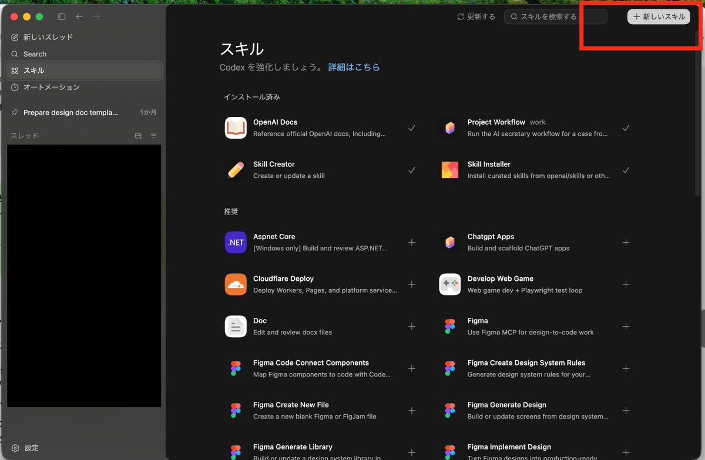The height and width of the screenshot is (460, 705).
Task: Click the Skill Creator pencil icon
Action: (236, 170)
